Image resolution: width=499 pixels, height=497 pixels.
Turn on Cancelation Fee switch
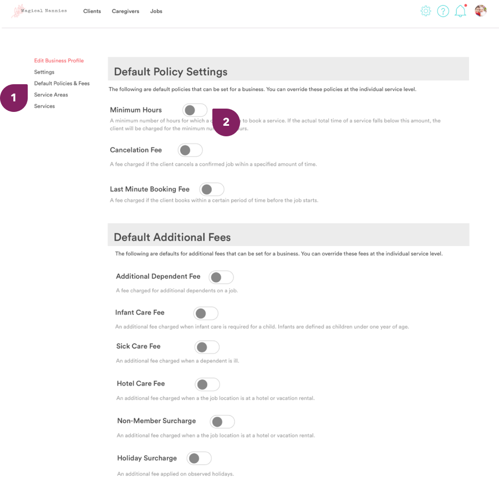pos(190,150)
